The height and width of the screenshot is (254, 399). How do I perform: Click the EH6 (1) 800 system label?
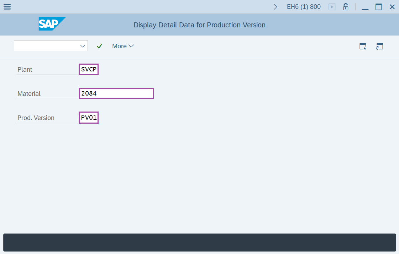coord(304,7)
